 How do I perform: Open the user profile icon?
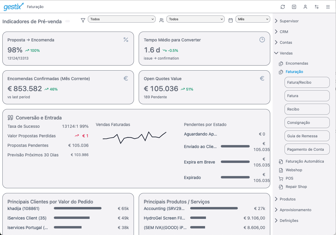[x=305, y=7]
